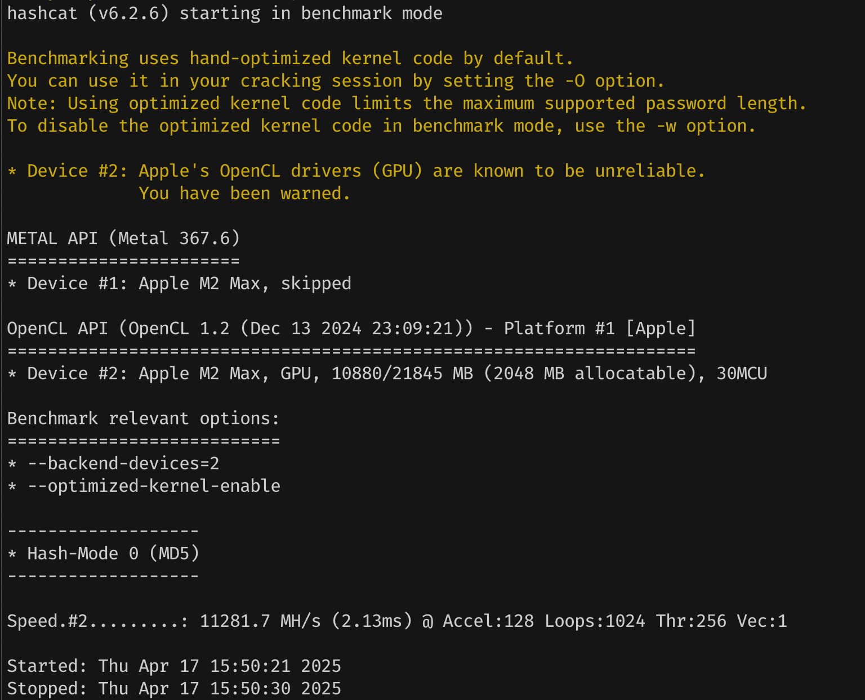This screenshot has height=700, width=865.
Task: Click the 11281.7 MH/s speed value
Action: (x=260, y=621)
